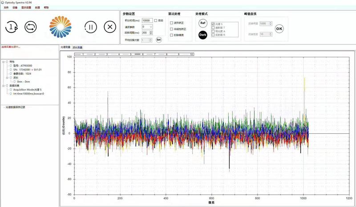Click the Optosky colorful logo

tap(61, 26)
